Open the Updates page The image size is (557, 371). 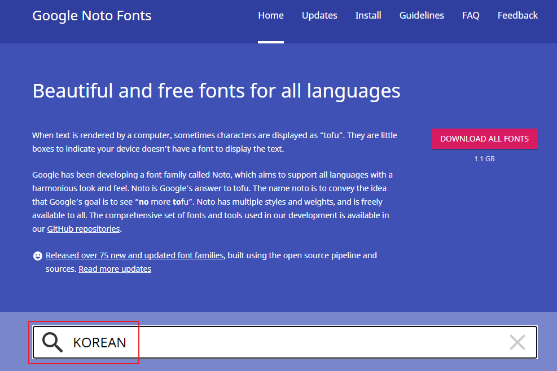[x=319, y=15]
